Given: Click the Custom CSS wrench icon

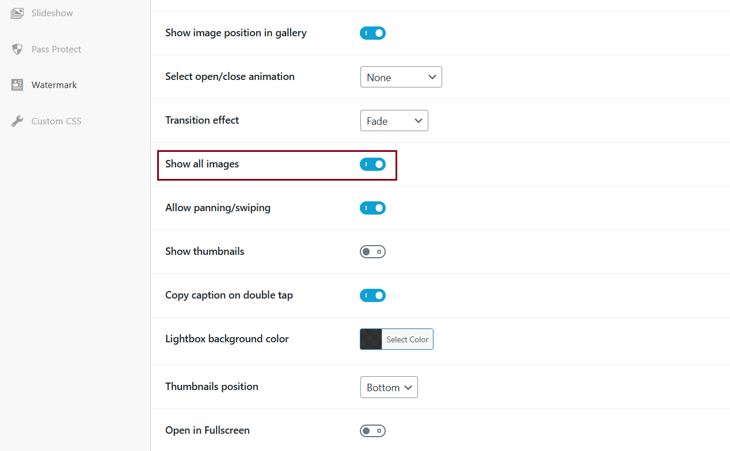Looking at the screenshot, I should click(x=17, y=121).
